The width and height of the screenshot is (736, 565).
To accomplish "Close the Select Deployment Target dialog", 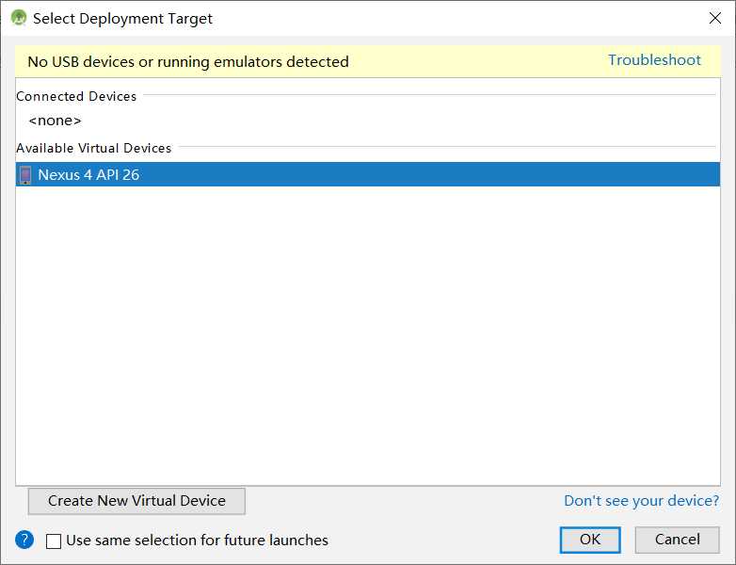I will [x=715, y=18].
